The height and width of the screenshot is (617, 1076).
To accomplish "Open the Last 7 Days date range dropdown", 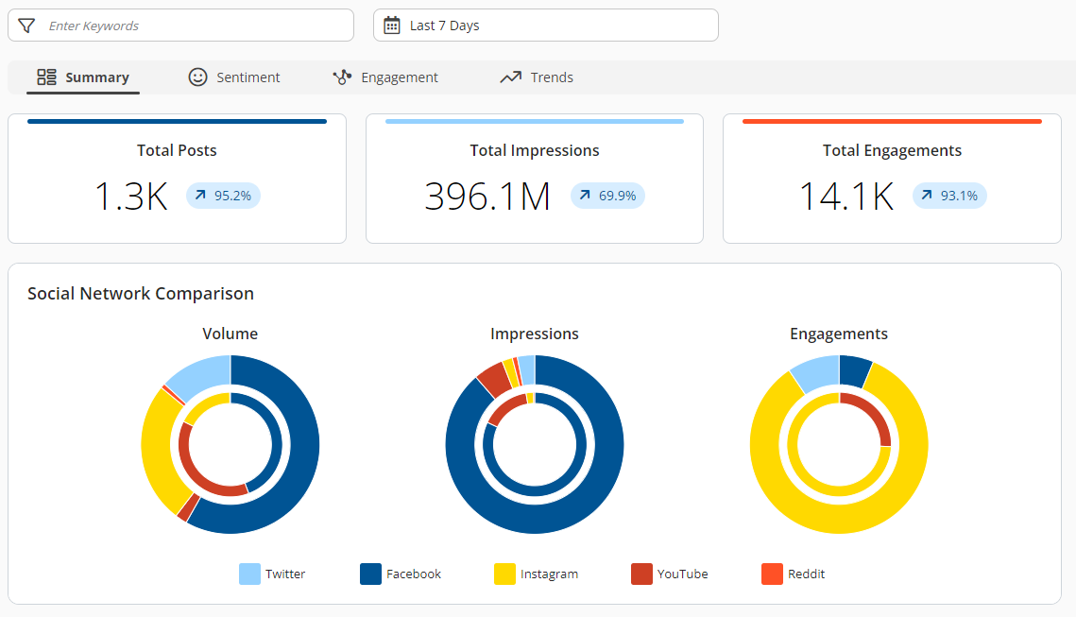I will pos(546,25).
